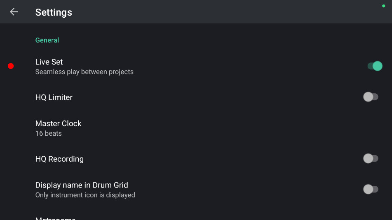Tap the Display name in Drum Grid label
The image size is (392, 220).
click(x=82, y=185)
